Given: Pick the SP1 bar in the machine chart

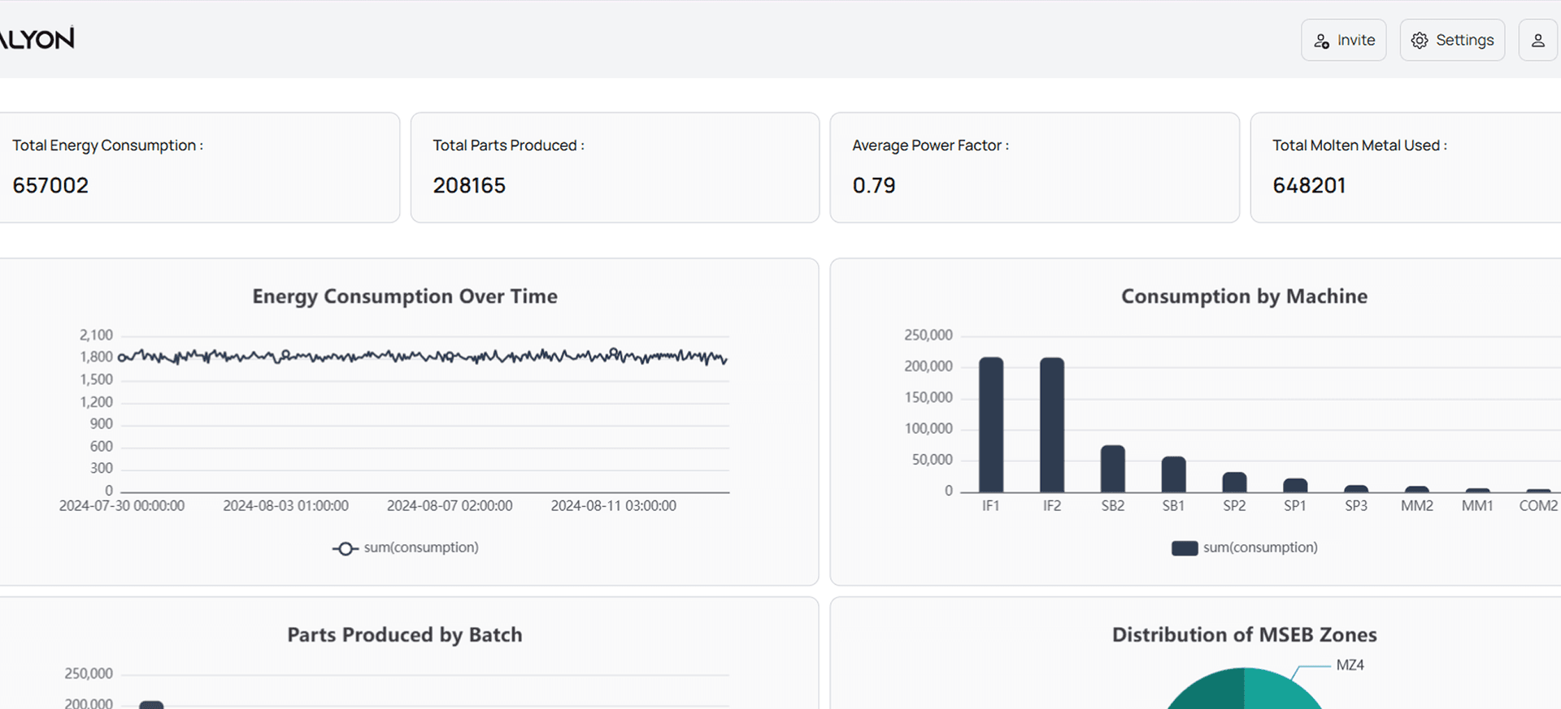Looking at the screenshot, I should pos(1295,486).
